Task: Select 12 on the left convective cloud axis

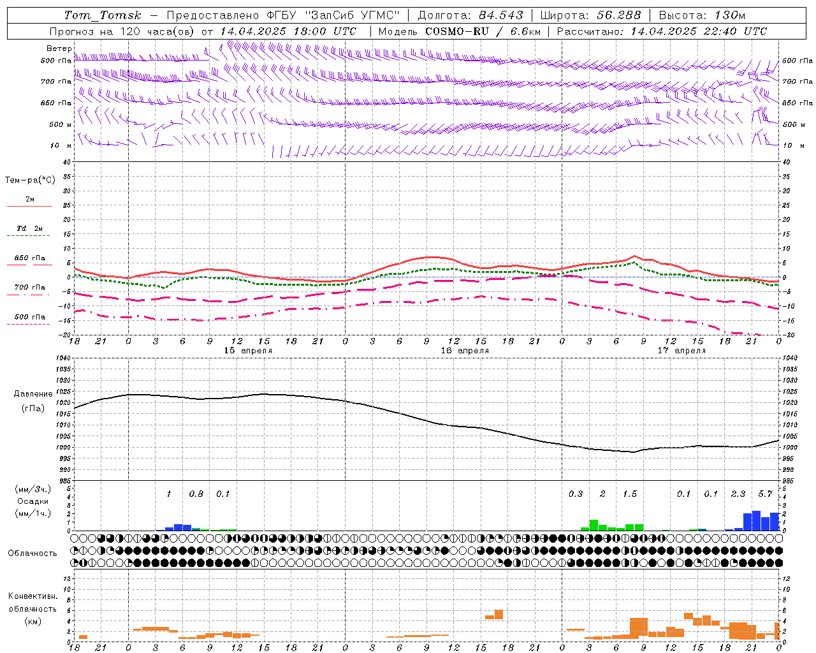Action: coord(67,578)
